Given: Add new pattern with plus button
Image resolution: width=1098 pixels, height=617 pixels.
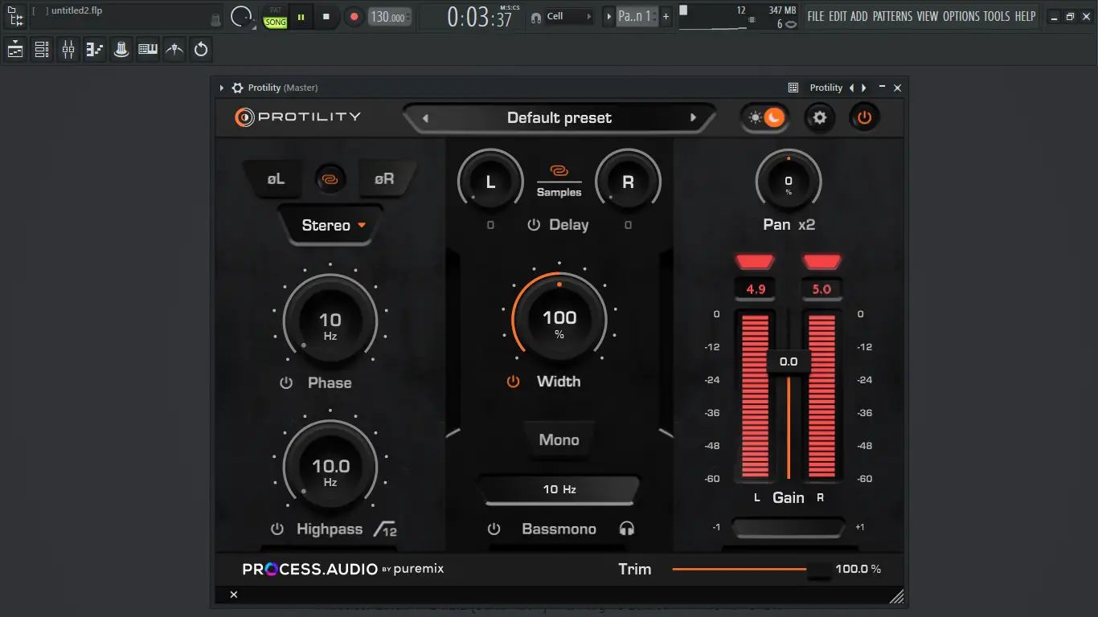Looking at the screenshot, I should 666,16.
